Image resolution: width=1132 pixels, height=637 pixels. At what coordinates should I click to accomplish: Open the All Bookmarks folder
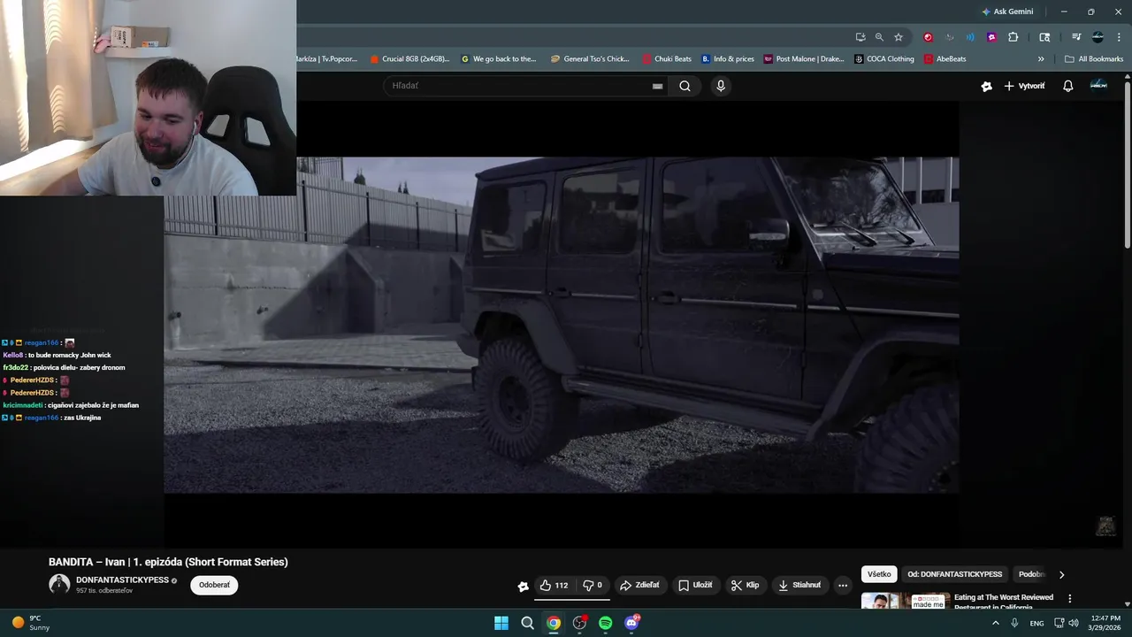1094,59
